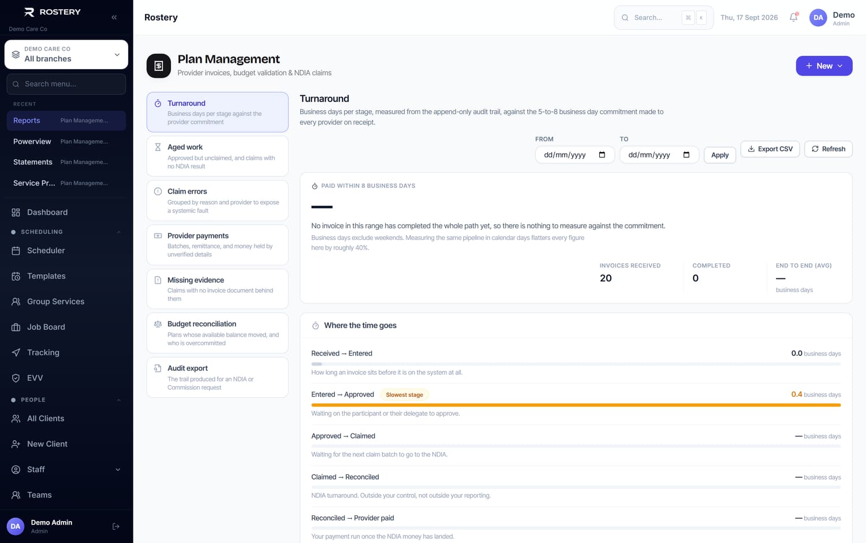This screenshot has height=543, width=866.
Task: Click the orange Entered → Approved progress bar
Action: point(576,405)
